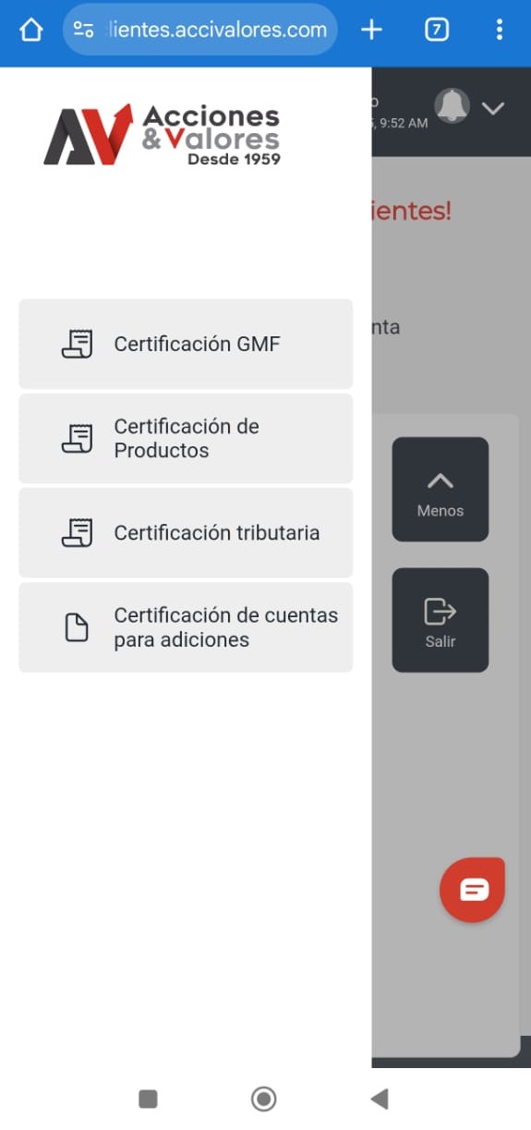Tap the Android back triangle button
Screen dimensions: 531x1130
click(x=379, y=1098)
